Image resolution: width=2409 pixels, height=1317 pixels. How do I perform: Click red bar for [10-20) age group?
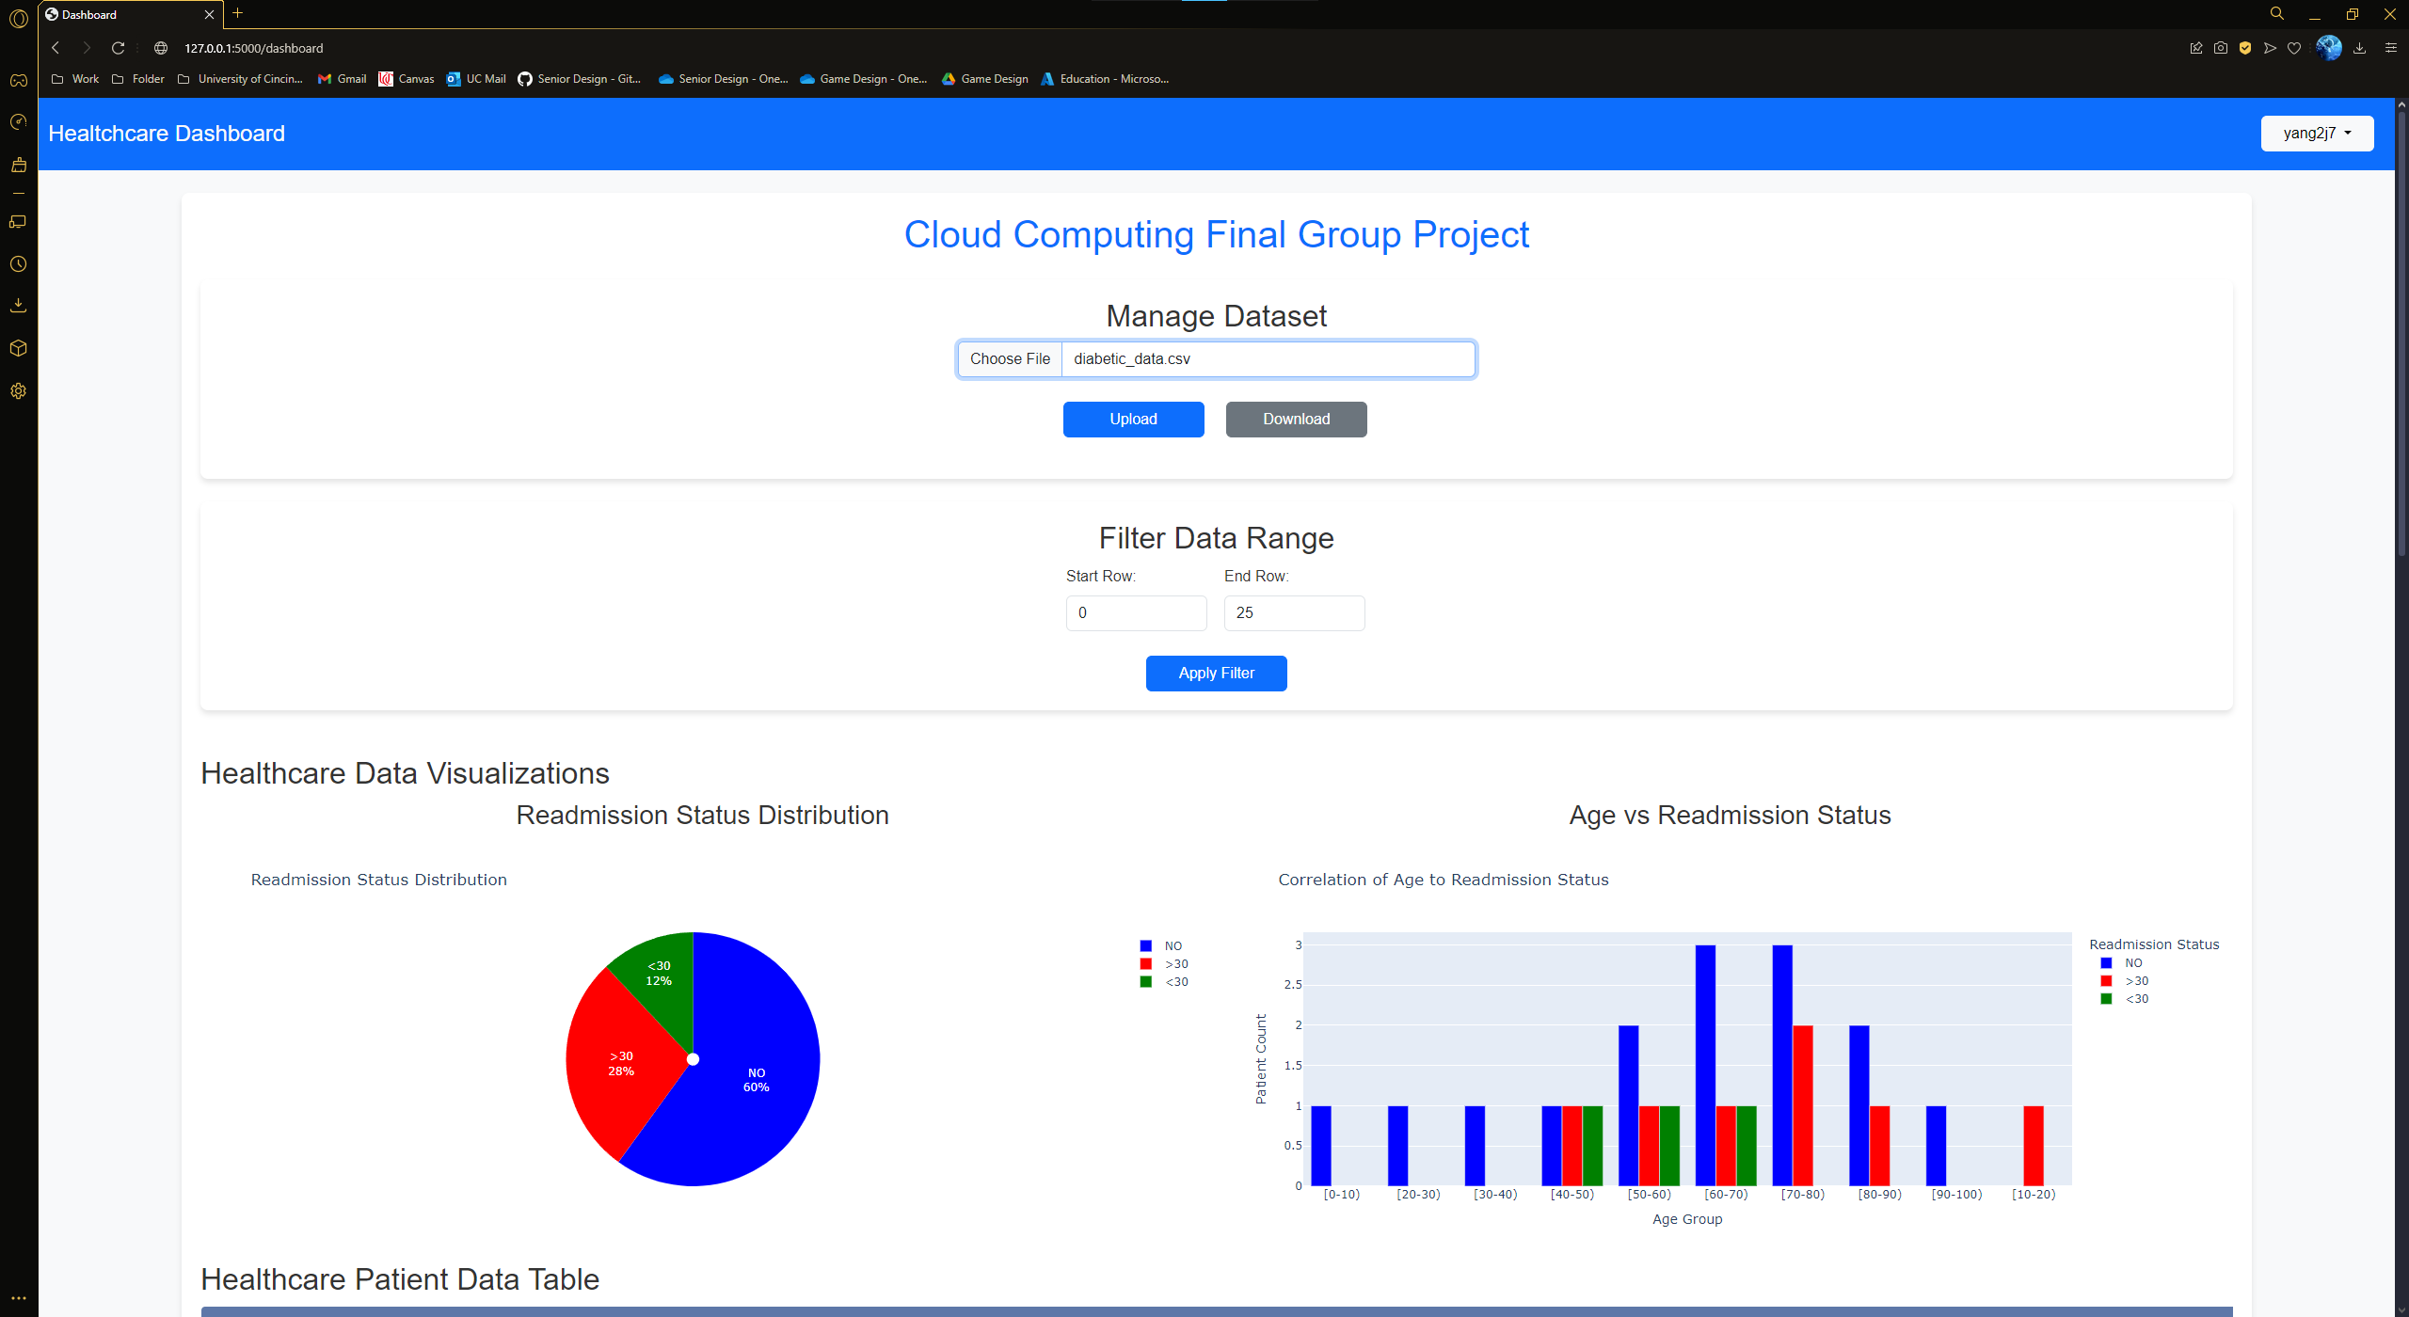pyautogui.click(x=2034, y=1146)
